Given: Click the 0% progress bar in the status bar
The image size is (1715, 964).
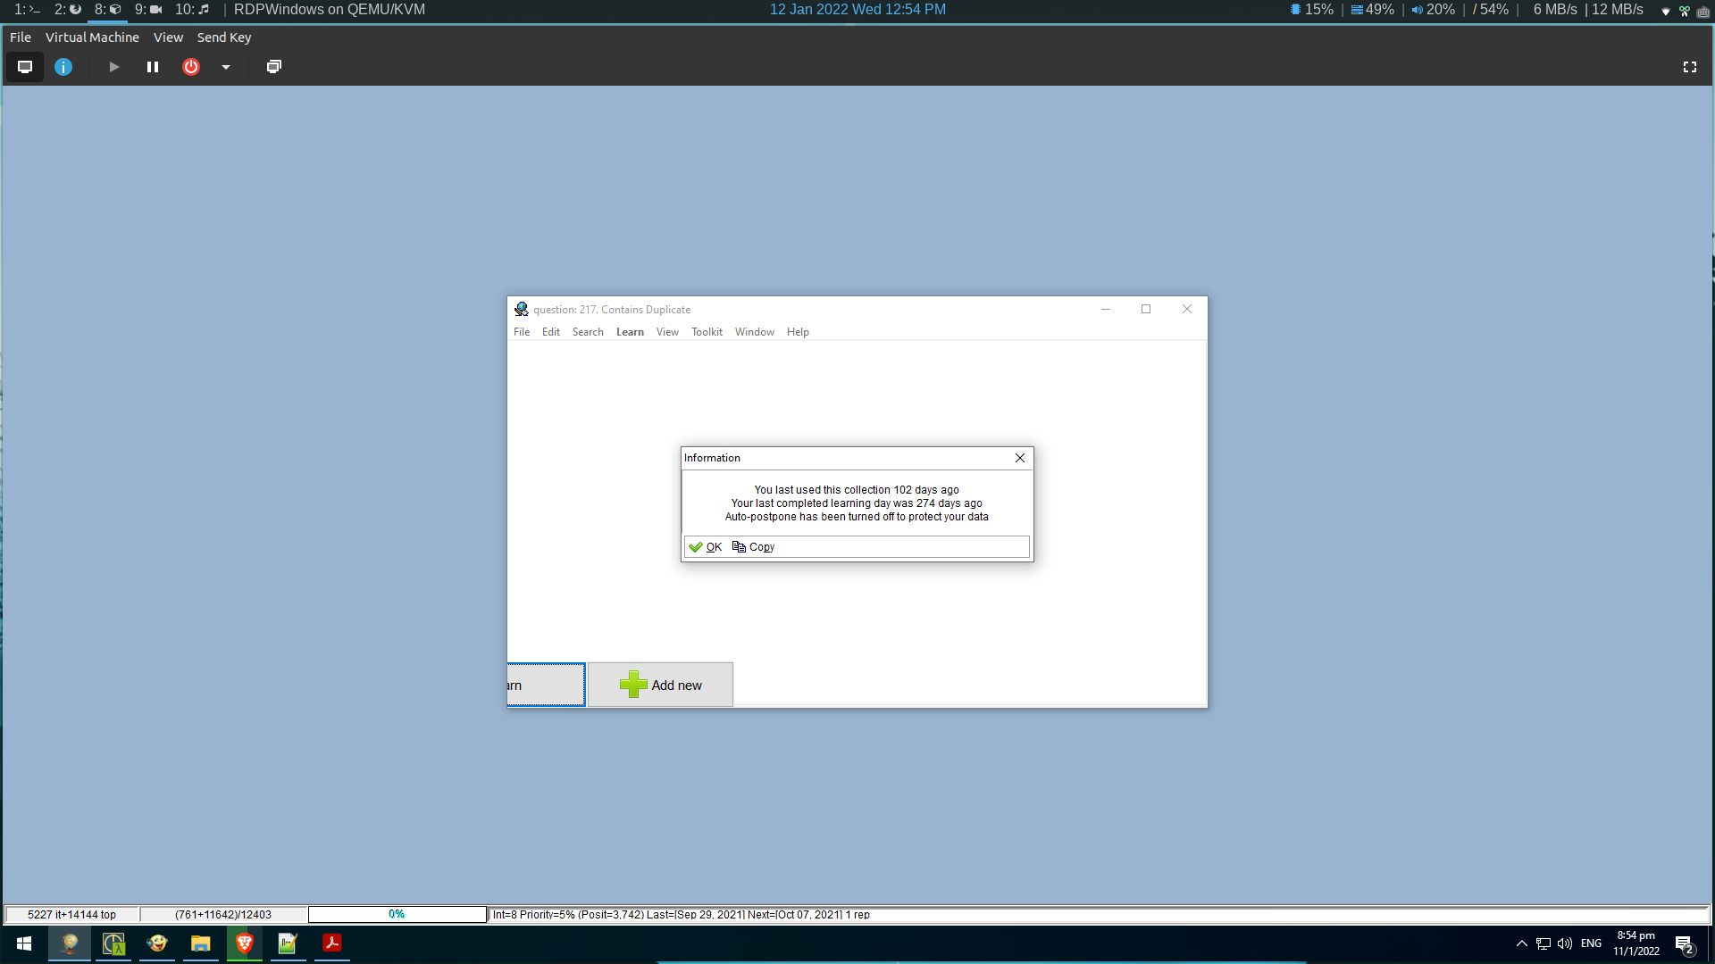Looking at the screenshot, I should coord(396,914).
